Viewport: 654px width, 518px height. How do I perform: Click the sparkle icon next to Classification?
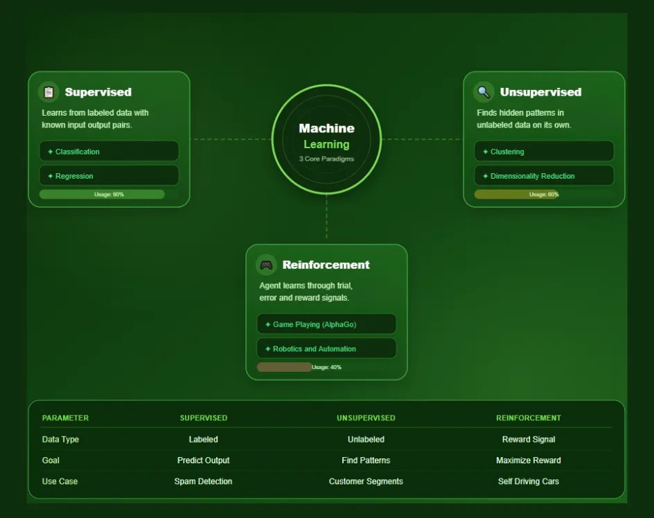coord(51,151)
